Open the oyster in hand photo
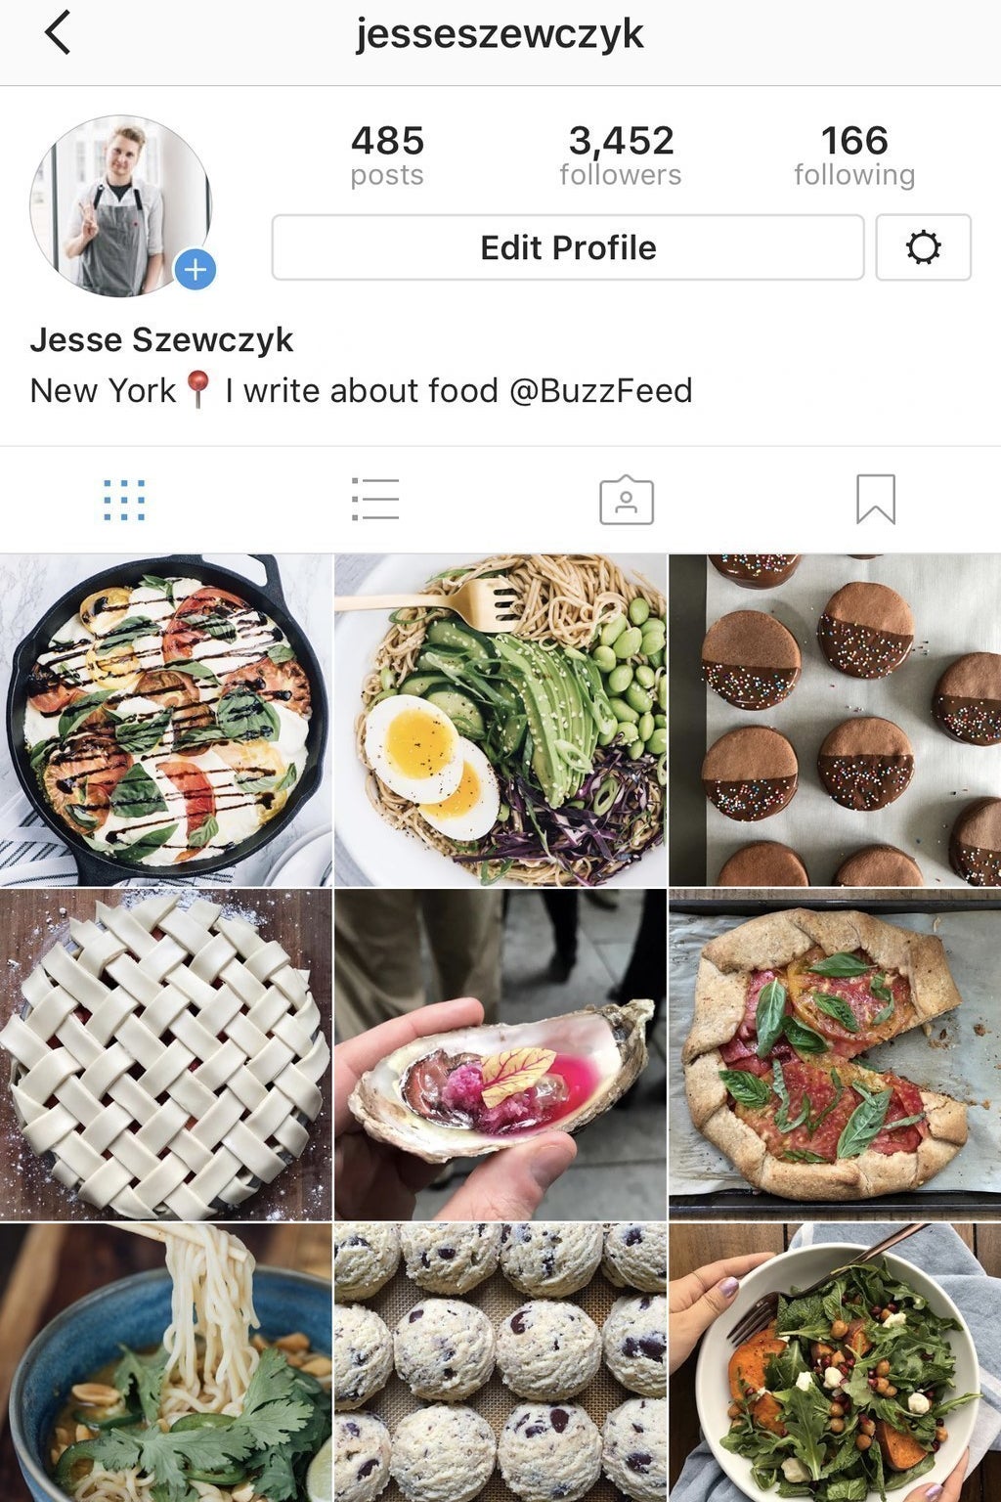 500,1054
